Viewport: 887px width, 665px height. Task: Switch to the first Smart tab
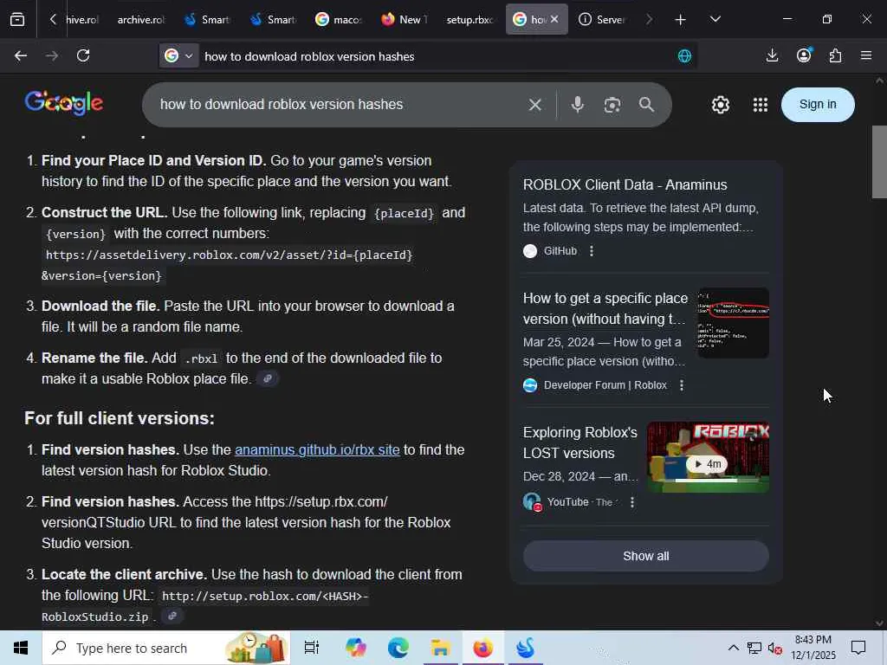coord(207,20)
